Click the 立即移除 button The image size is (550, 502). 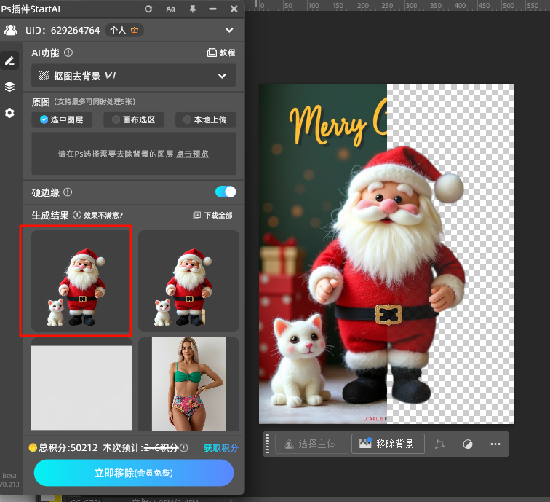coord(134,473)
